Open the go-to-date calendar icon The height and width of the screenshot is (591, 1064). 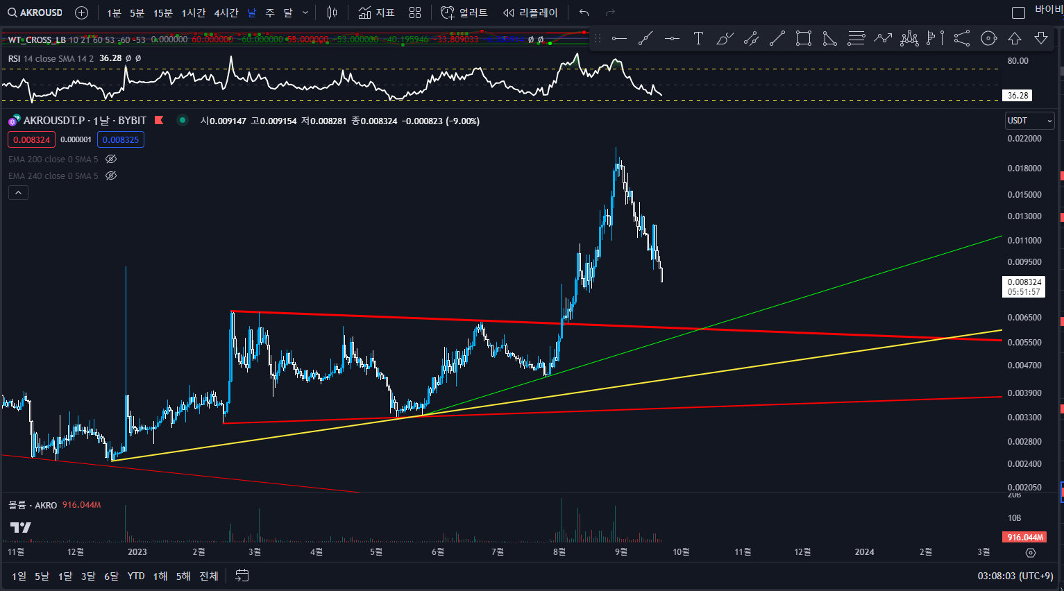(x=242, y=576)
